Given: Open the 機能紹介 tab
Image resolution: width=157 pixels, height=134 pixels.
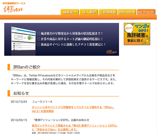Looking at the screenshot, I should (x=70, y=12).
